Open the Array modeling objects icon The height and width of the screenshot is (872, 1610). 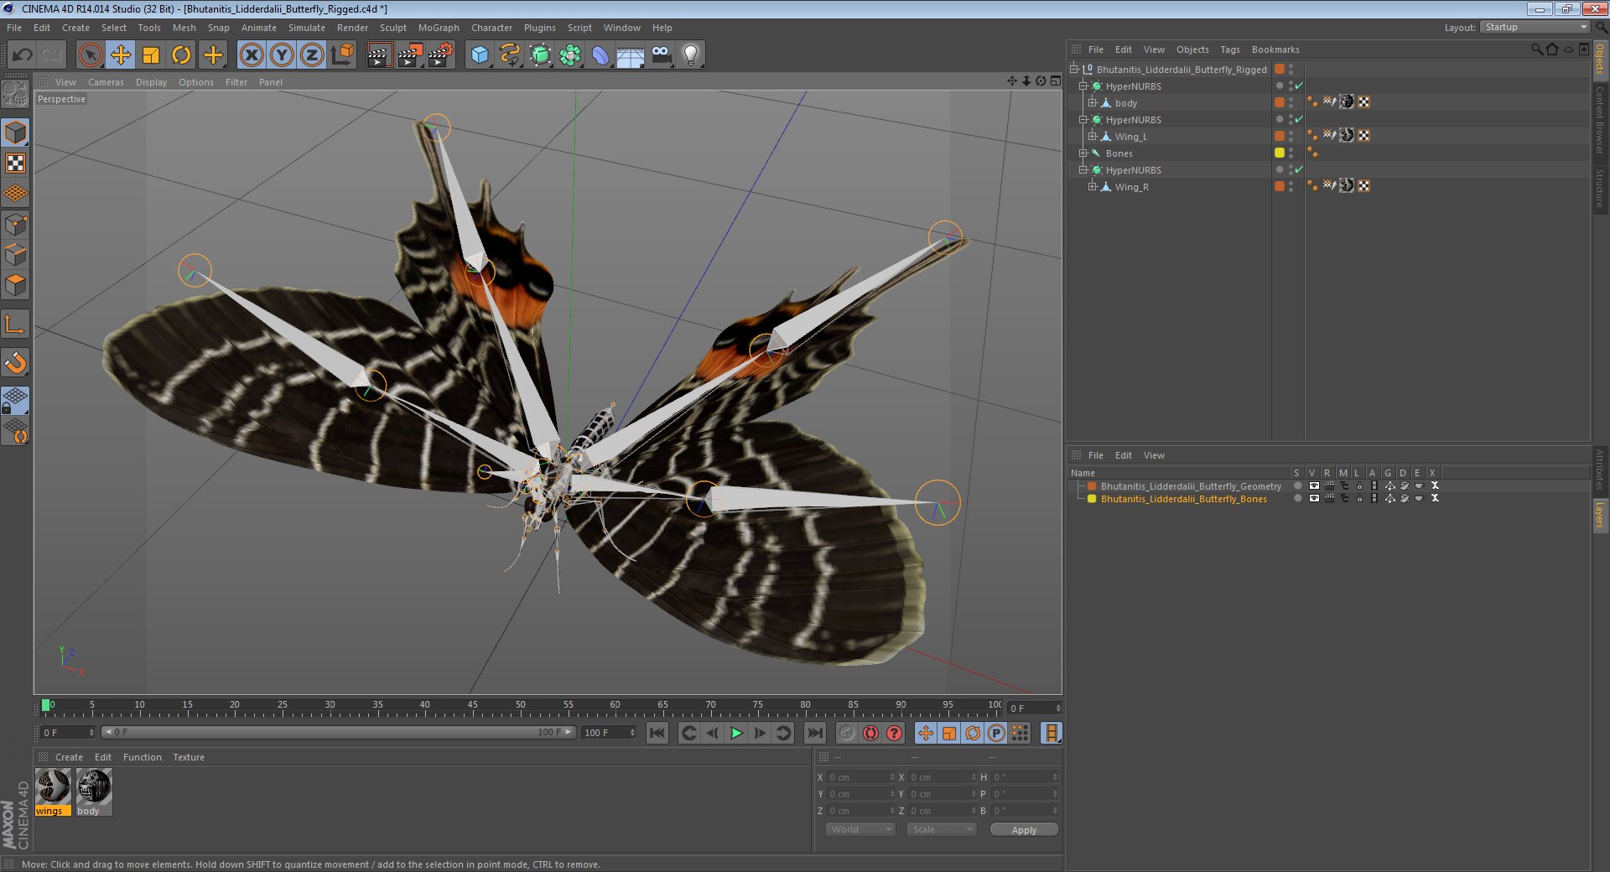pos(571,55)
